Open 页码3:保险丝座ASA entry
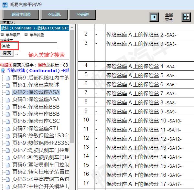 click(36, 100)
